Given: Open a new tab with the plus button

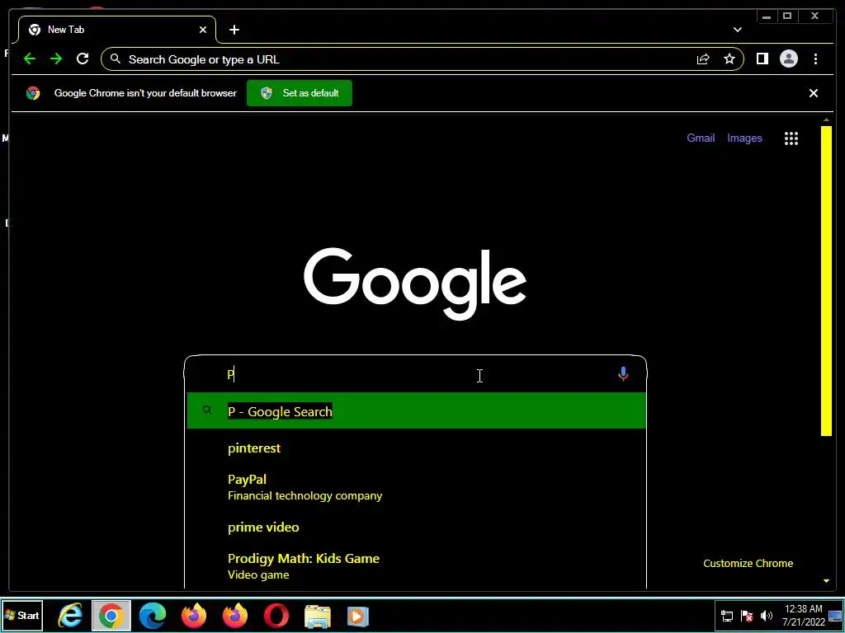Looking at the screenshot, I should (234, 30).
